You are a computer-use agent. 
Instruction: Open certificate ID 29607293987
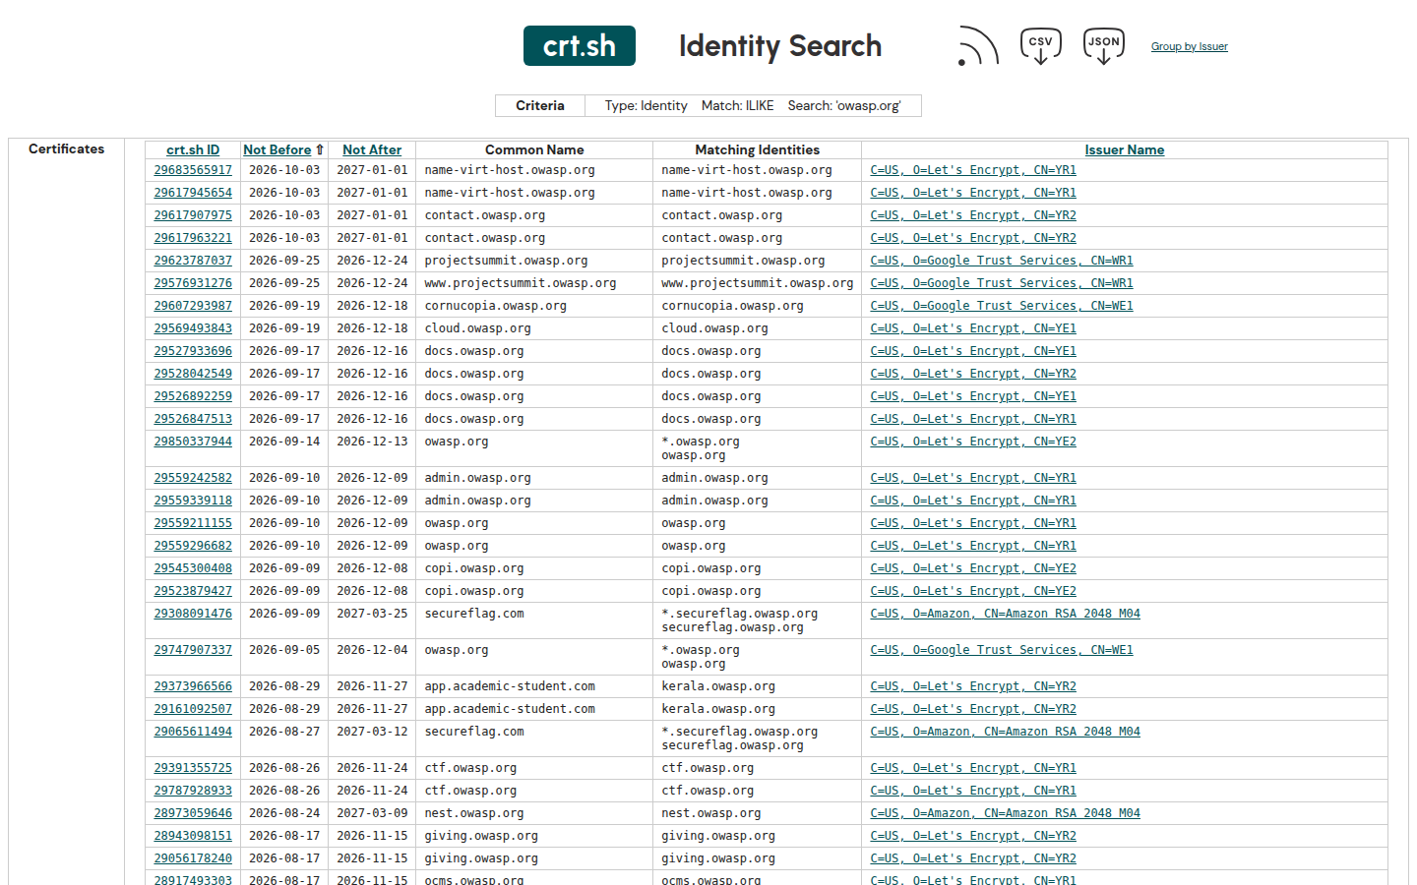193,306
